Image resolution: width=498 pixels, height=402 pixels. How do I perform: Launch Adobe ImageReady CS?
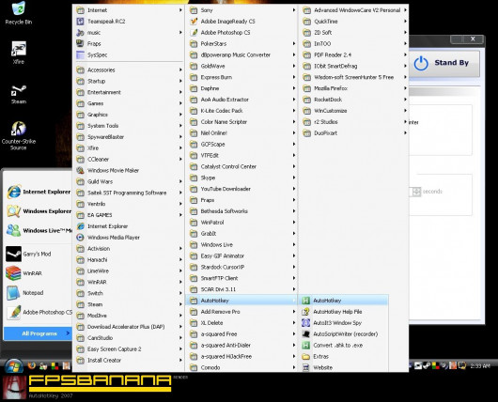pyautogui.click(x=242, y=22)
